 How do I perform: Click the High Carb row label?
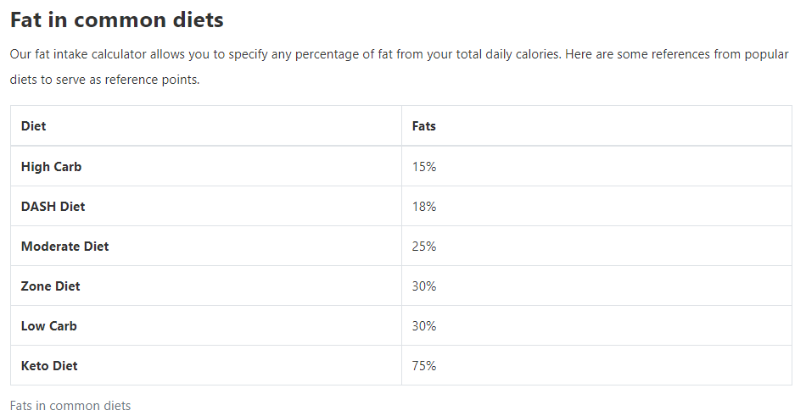point(52,167)
